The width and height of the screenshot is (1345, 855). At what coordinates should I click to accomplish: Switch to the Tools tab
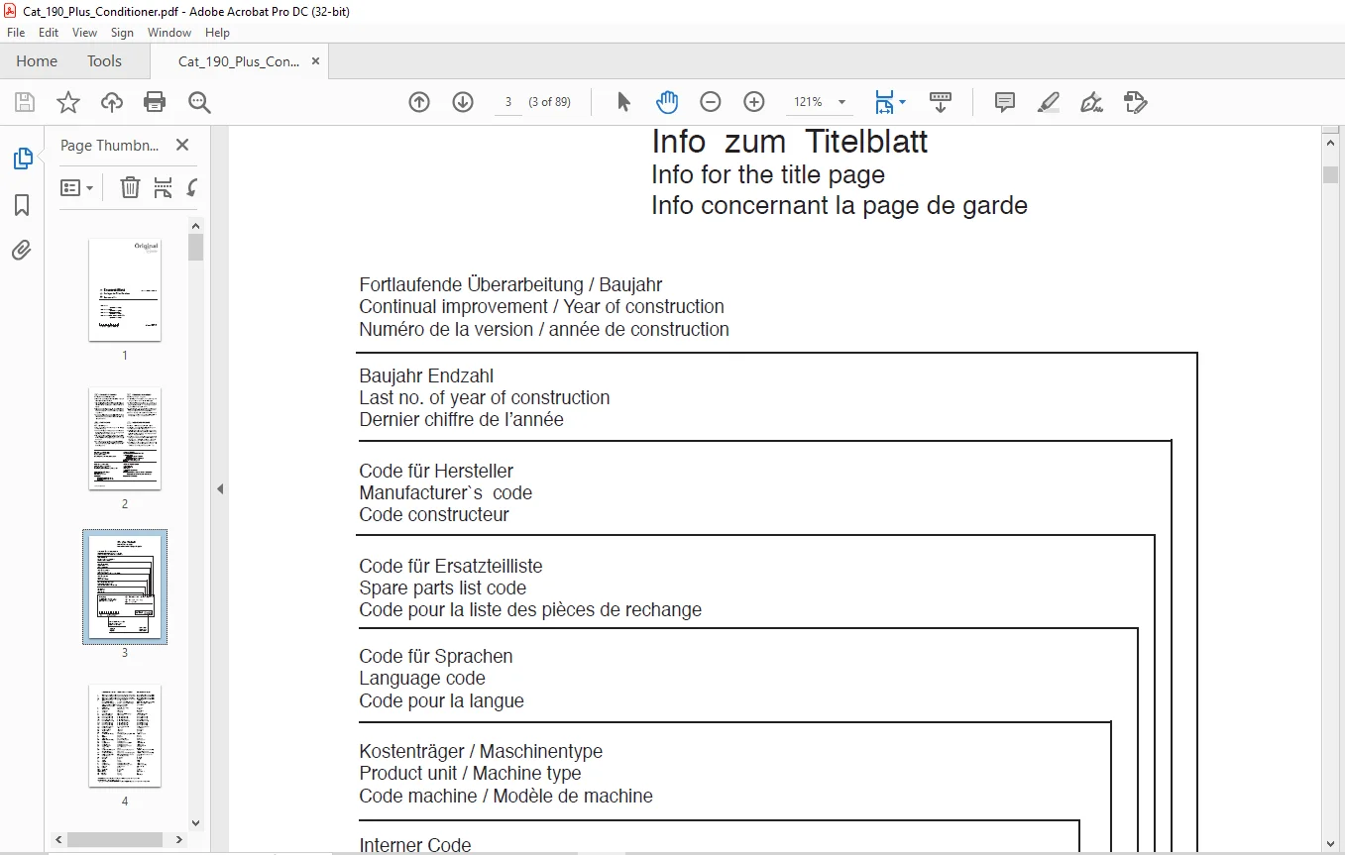[x=104, y=61]
